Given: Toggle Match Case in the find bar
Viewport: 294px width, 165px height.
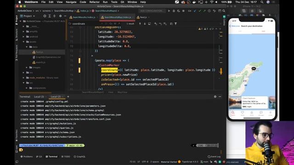Looking at the screenshot, I should tap(111, 24).
